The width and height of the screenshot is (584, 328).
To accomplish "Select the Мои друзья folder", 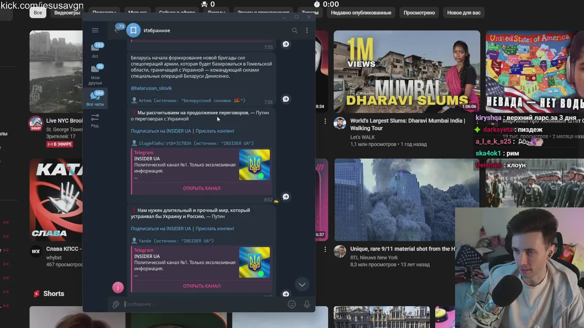I will [x=95, y=75].
